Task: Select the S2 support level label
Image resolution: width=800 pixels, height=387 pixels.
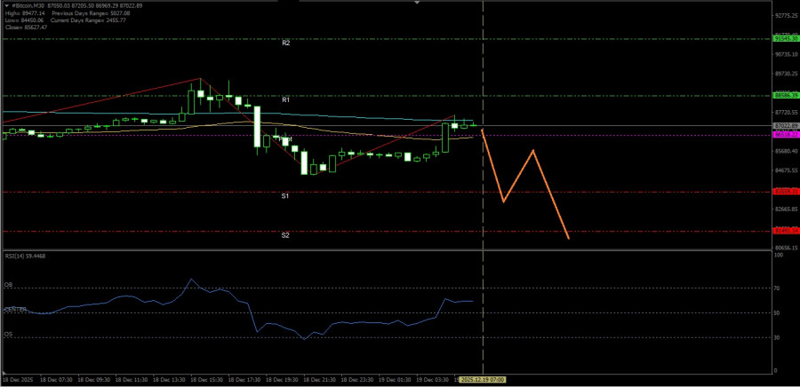Action: tap(285, 235)
